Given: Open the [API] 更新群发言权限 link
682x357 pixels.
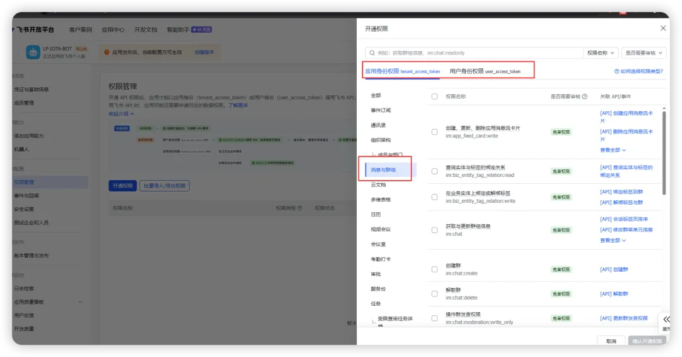Looking at the screenshot, I should point(624,318).
